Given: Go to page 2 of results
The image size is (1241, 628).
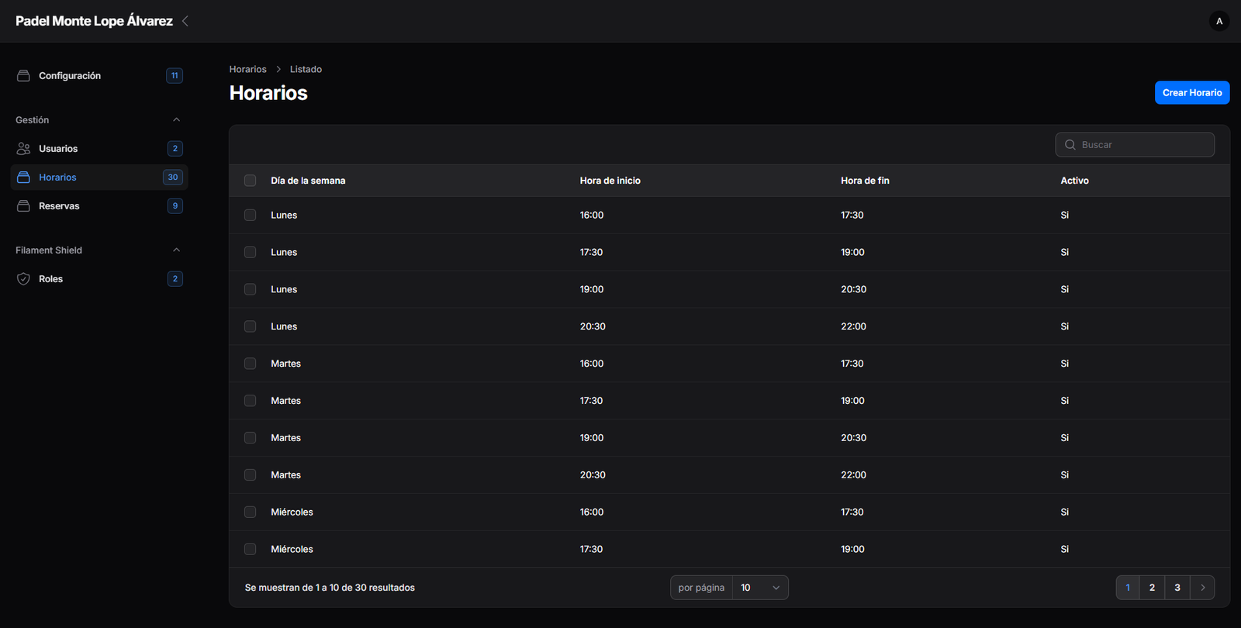Looking at the screenshot, I should coord(1152,588).
